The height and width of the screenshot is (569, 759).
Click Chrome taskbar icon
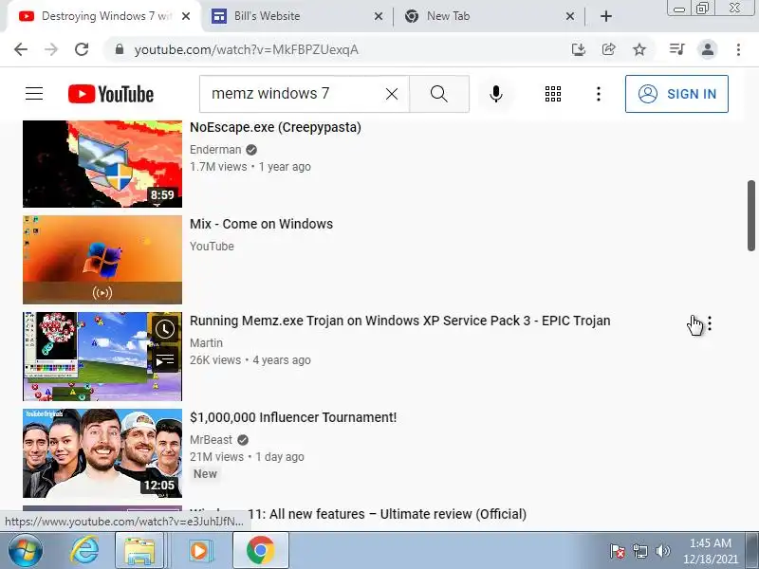[260, 551]
